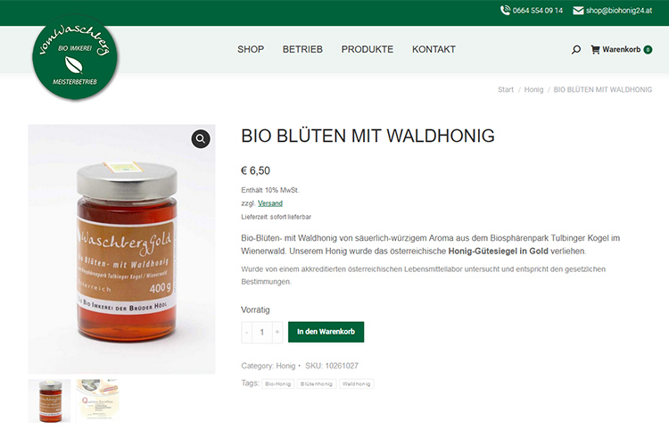669x446 pixels.
Task: Open the KONTAKT menu item
Action: pyautogui.click(x=434, y=50)
